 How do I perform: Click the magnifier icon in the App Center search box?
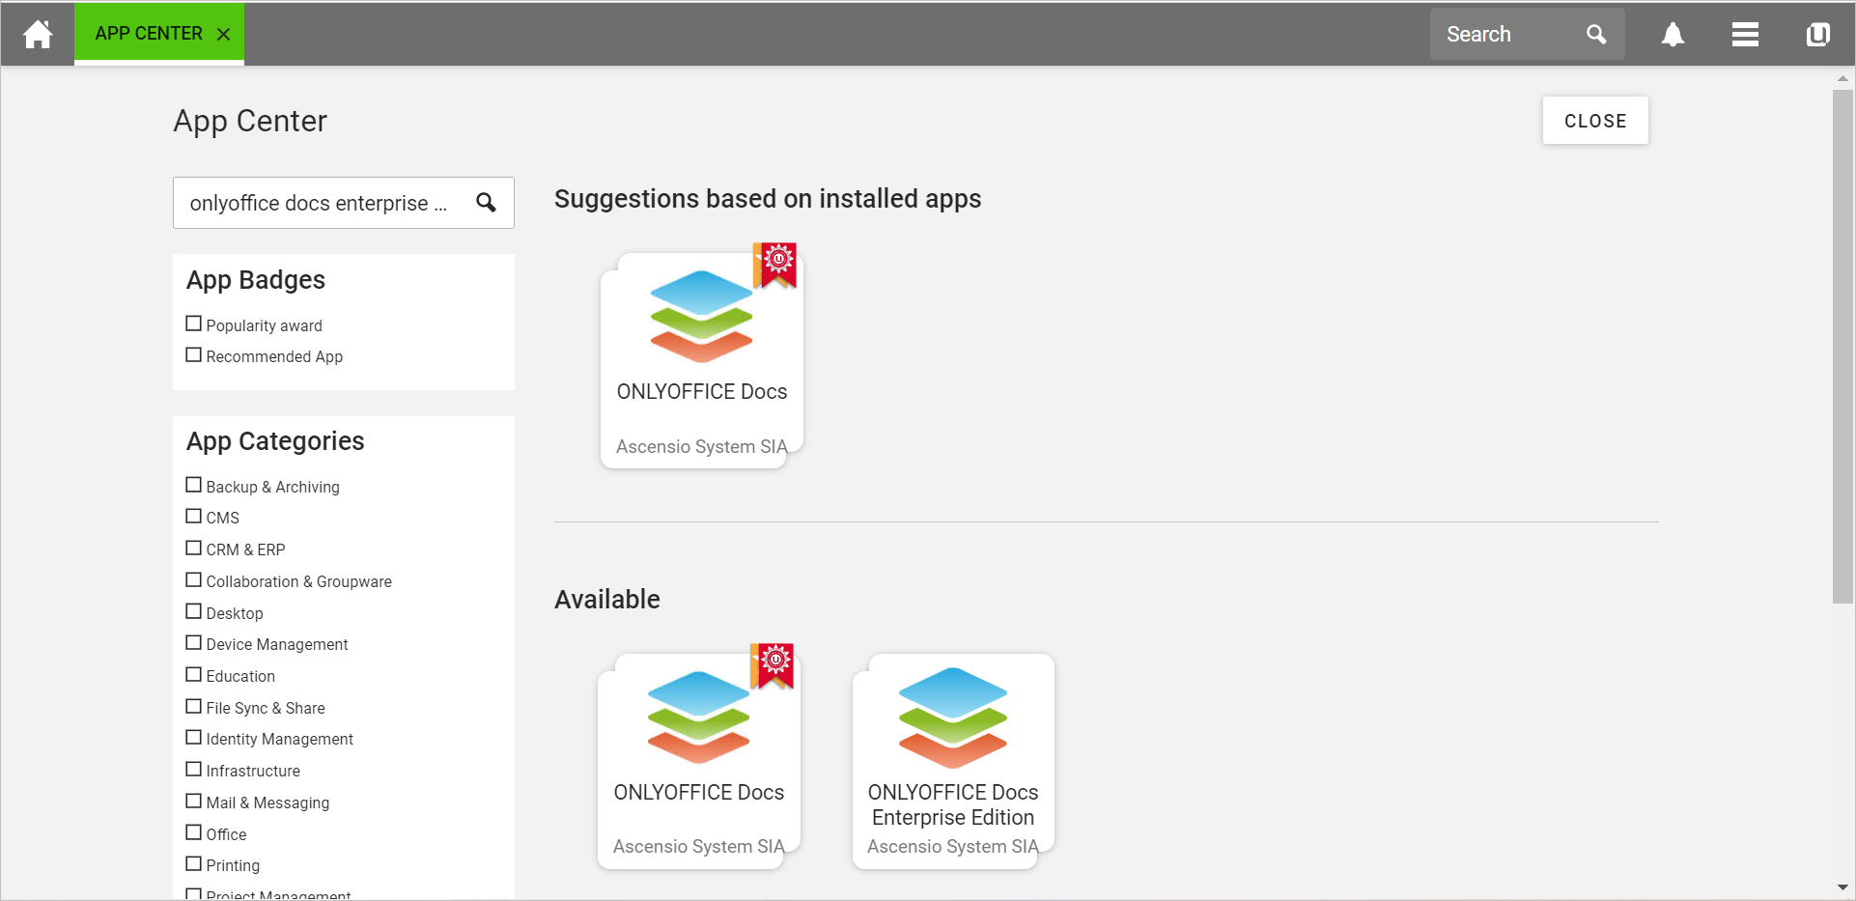coord(486,203)
